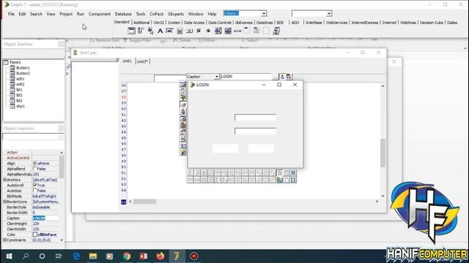The width and height of the screenshot is (469, 263).
Task: Switch to the ADO palette tab
Action: 295,23
